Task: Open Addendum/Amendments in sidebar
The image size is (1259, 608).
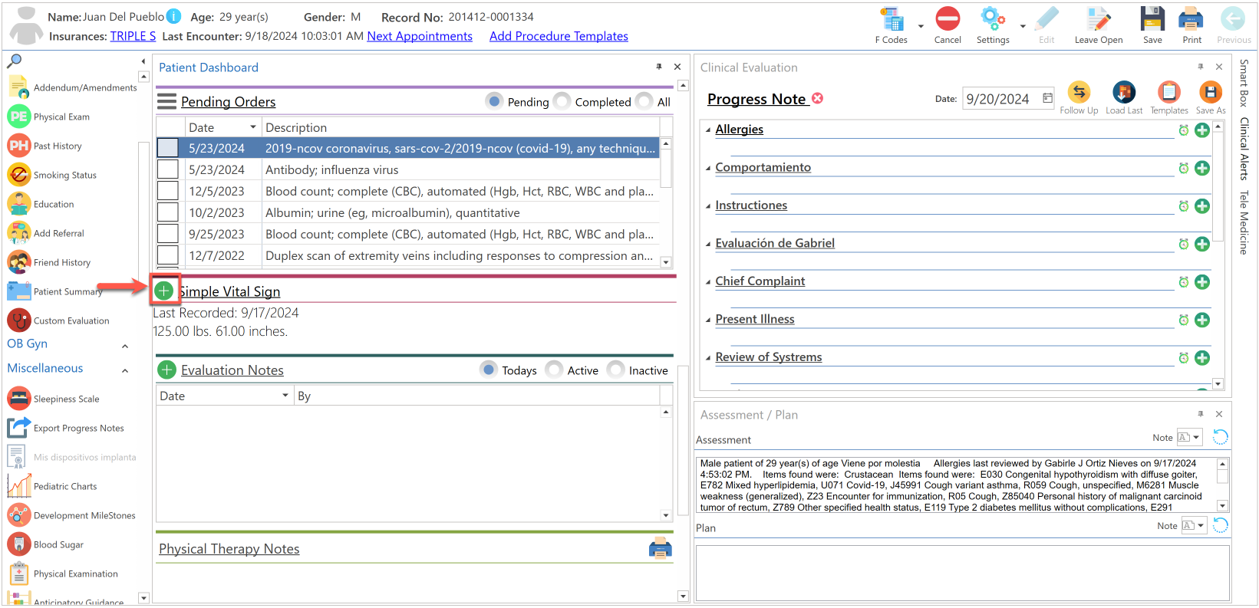Action: pos(72,87)
